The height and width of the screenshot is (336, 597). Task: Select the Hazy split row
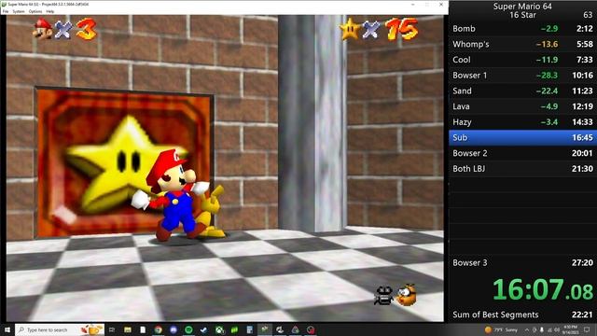point(522,122)
